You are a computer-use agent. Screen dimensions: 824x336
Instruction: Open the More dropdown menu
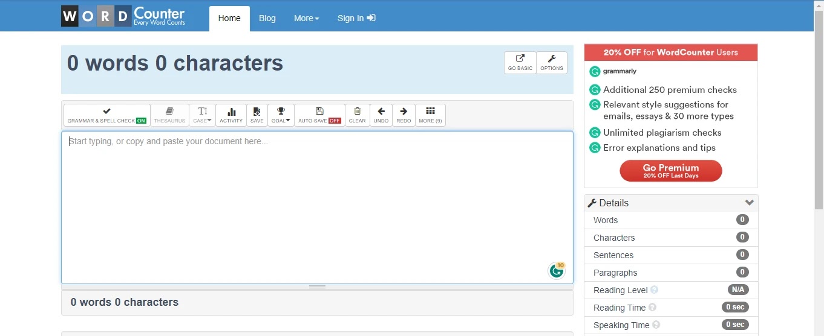[x=307, y=18]
